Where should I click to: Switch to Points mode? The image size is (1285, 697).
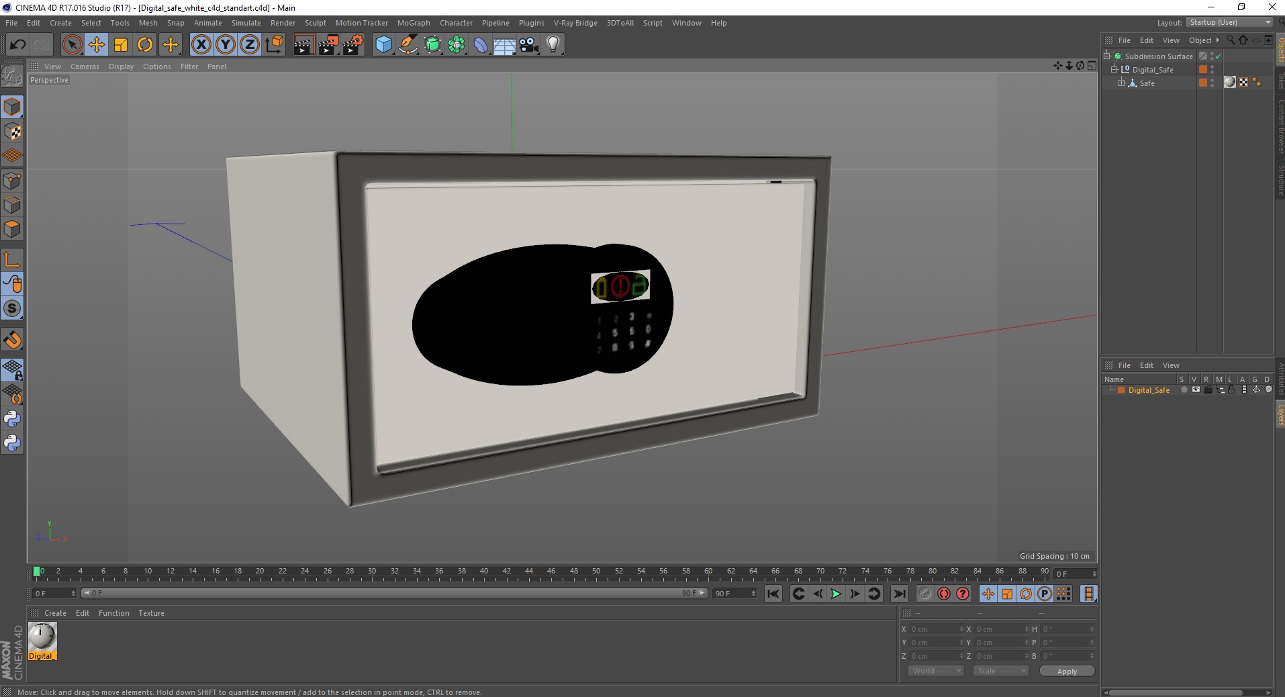pyautogui.click(x=12, y=180)
